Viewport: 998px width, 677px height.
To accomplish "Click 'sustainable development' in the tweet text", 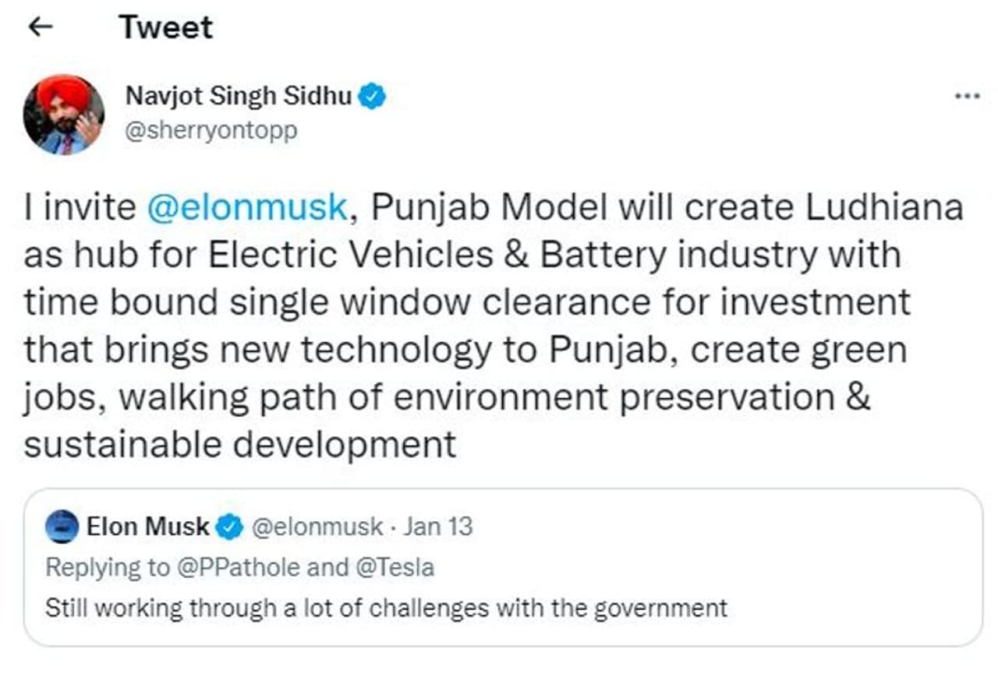I will pos(239,445).
